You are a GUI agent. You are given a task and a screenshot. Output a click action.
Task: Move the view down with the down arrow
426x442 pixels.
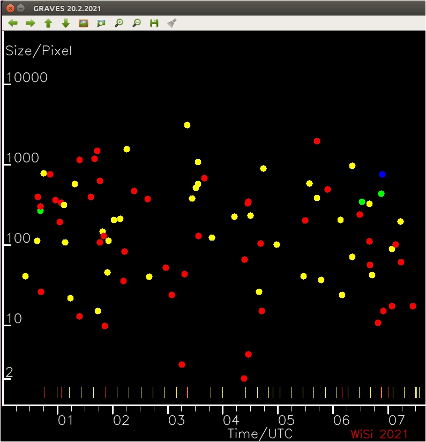(x=66, y=23)
